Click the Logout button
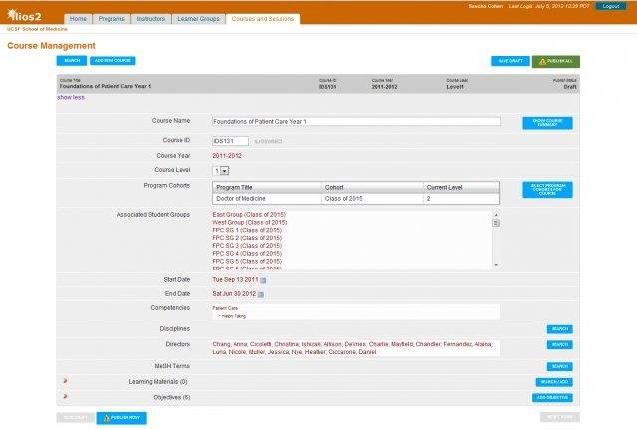Screen dimensions: 637x429 coord(610,6)
